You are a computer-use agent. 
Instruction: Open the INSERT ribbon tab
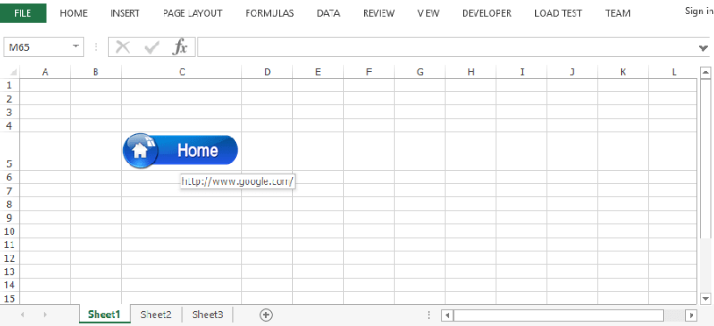click(x=125, y=13)
